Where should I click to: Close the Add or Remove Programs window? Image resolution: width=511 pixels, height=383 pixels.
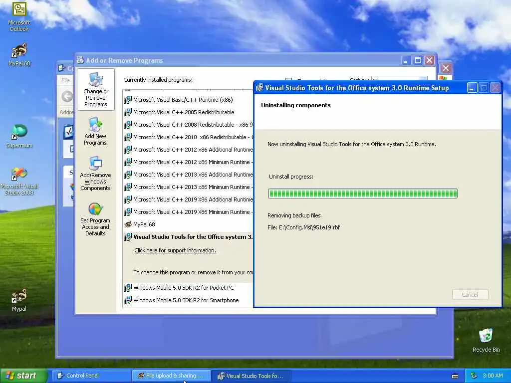coord(430,60)
